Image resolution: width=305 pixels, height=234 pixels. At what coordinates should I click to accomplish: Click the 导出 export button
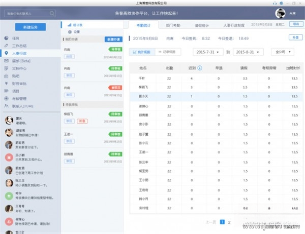point(296,24)
